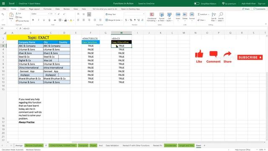Image resolution: width=268 pixels, height=151 pixels.
Task: Apply Comma Style format
Action: coord(135,20)
